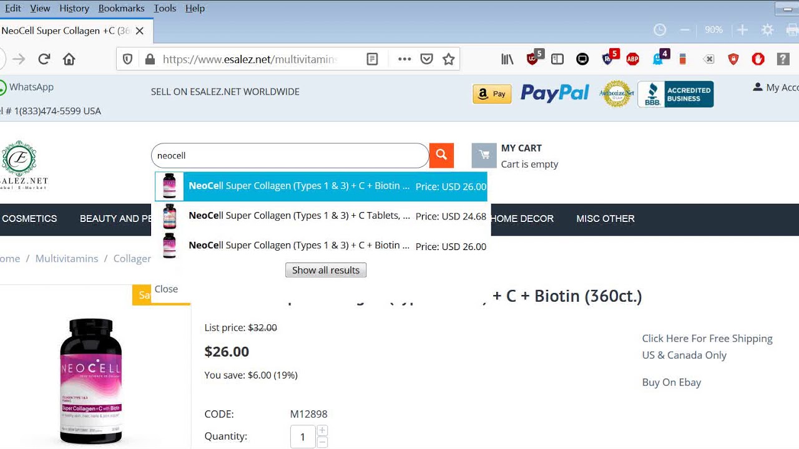This screenshot has height=449, width=799.
Task: Click the blue shield extension with badge 5
Action: (609, 58)
